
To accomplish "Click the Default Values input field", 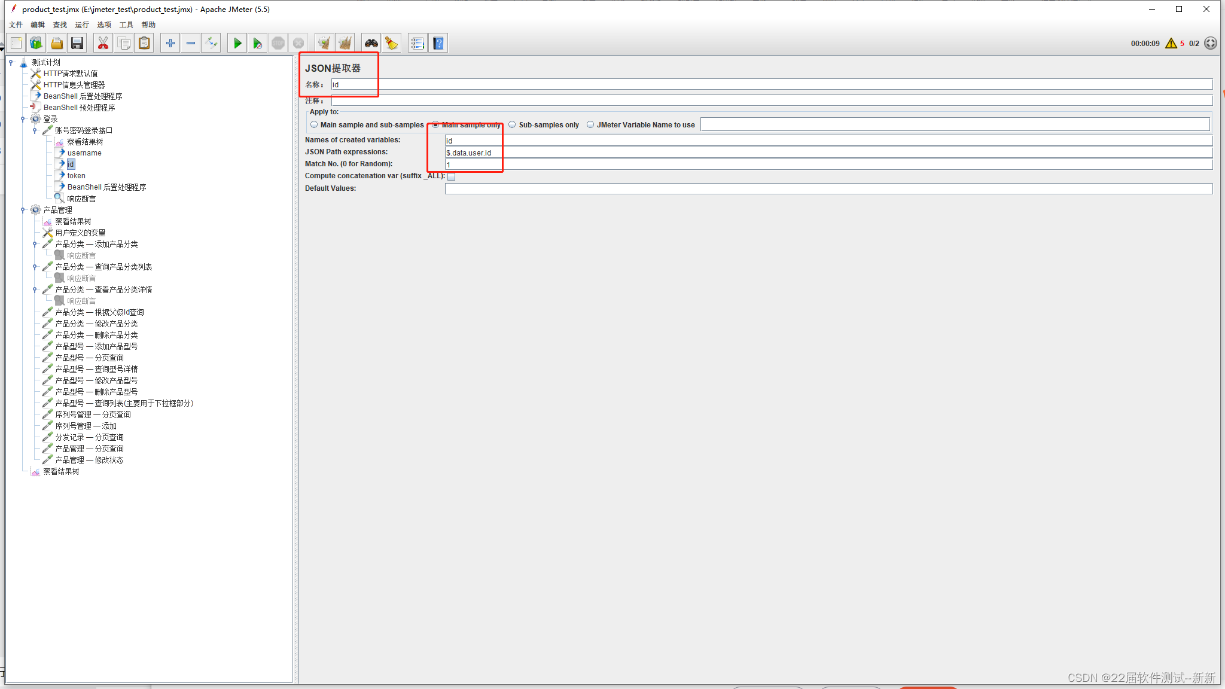I will (x=828, y=189).
